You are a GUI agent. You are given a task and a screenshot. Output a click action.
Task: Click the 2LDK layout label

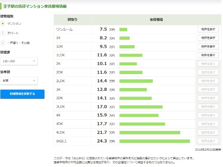click(60, 81)
